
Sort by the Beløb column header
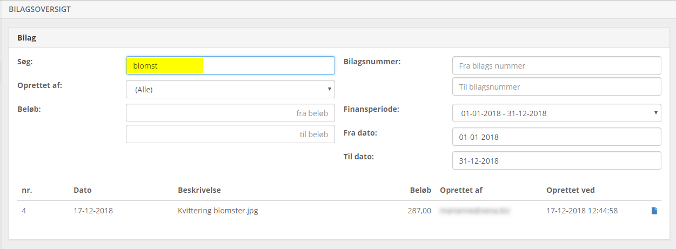tap(420, 190)
